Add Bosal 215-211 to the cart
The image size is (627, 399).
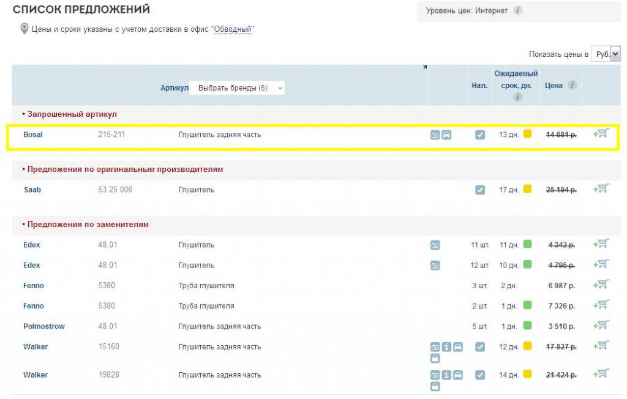click(601, 134)
